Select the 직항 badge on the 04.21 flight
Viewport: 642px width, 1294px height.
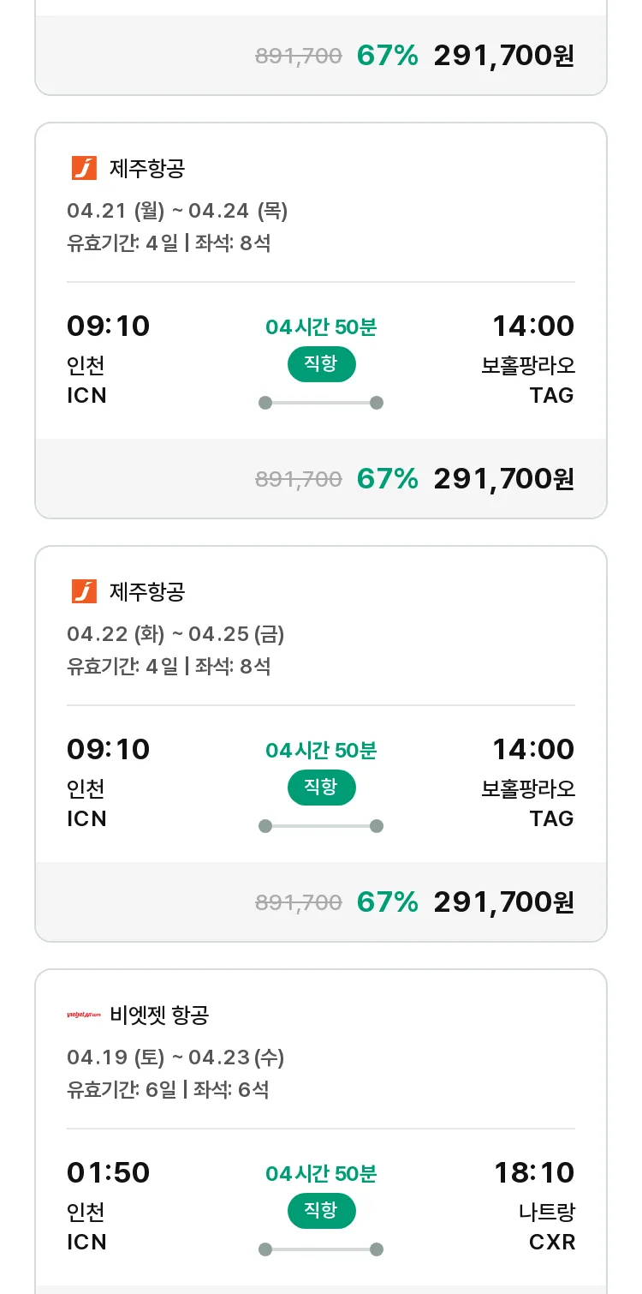(x=321, y=364)
